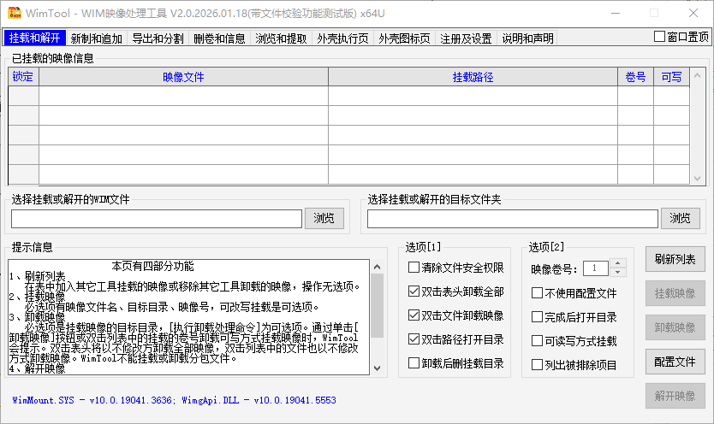This screenshot has width=714, height=424.
Task: Focus the target folder path input field
Action: 513,219
